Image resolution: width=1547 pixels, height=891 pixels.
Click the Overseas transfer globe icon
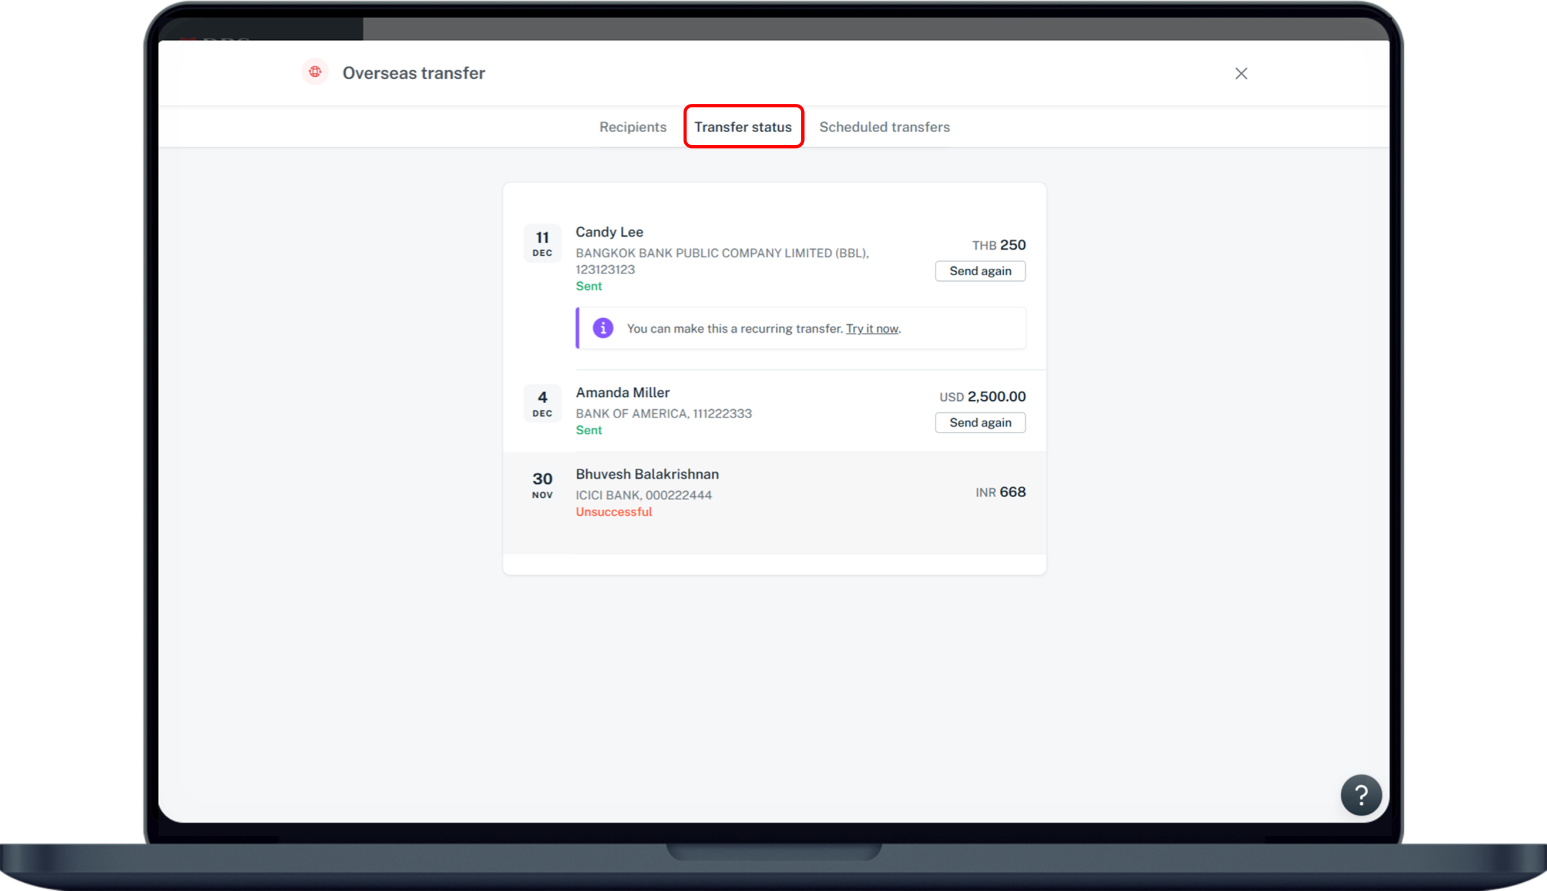pyautogui.click(x=315, y=72)
